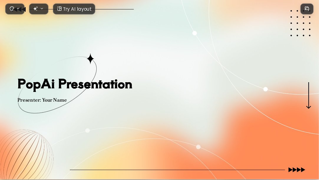Select the Presenter: Your Name subtitle

tap(42, 100)
